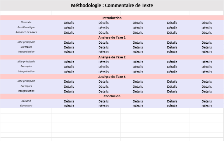
Task: Click the empty cell directly below 'Ouverture'
Action: pos(26,111)
